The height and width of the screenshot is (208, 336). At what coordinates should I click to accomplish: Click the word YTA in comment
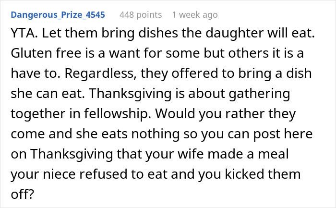23,33
